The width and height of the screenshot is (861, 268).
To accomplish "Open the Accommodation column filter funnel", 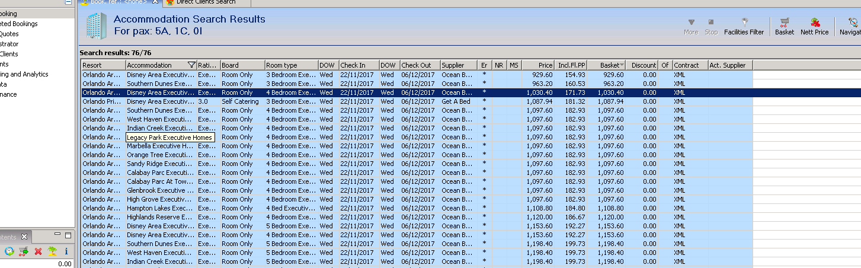I will coord(191,65).
